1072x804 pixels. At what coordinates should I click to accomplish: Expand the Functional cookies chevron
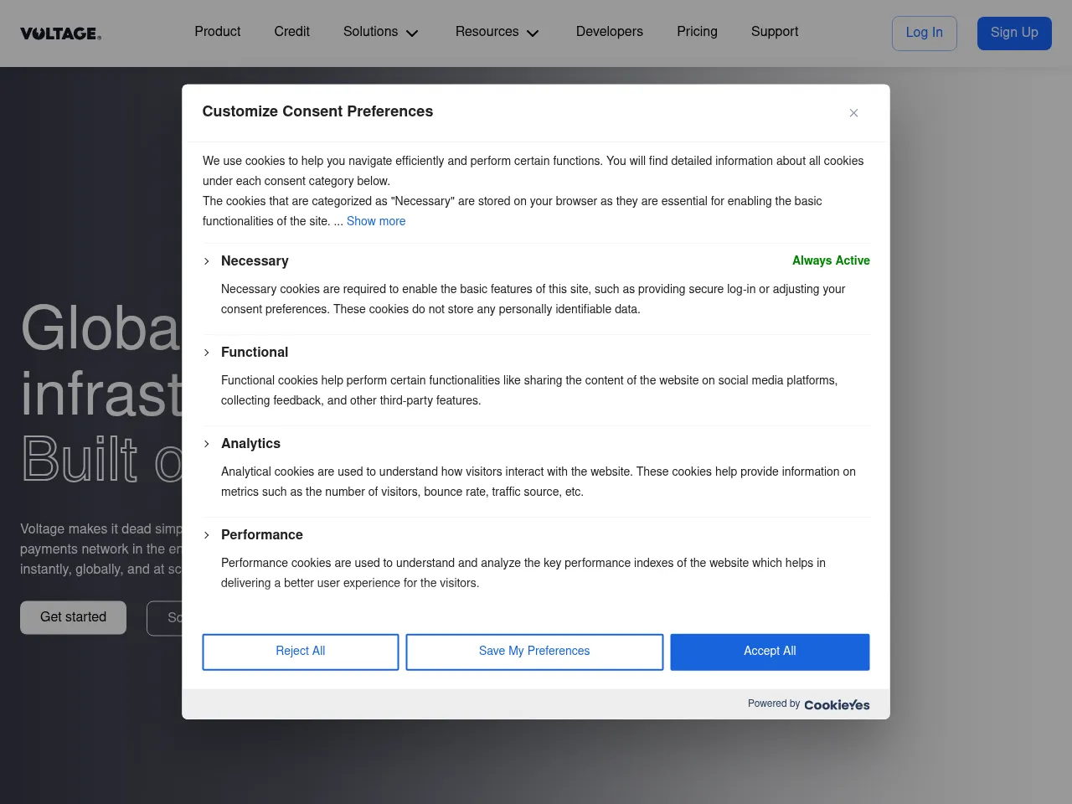click(x=207, y=353)
